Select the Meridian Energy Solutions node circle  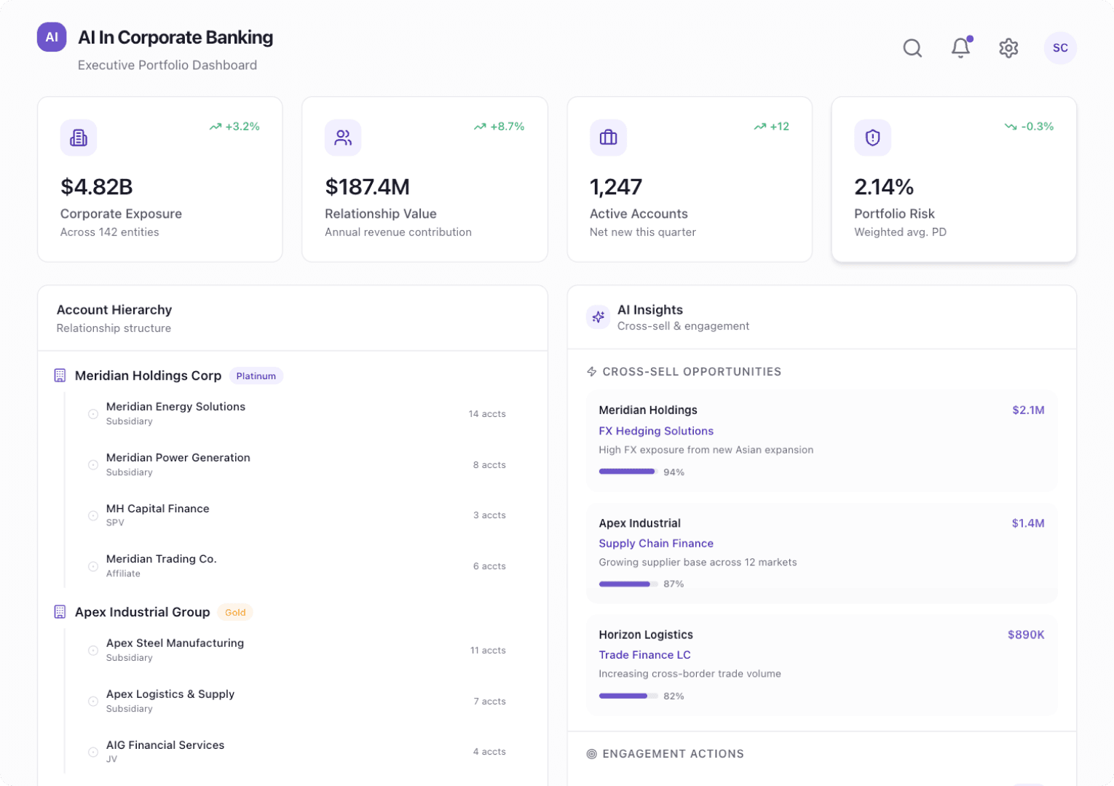coord(92,413)
